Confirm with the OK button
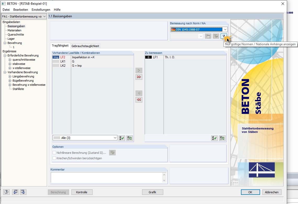 [x=250, y=192]
